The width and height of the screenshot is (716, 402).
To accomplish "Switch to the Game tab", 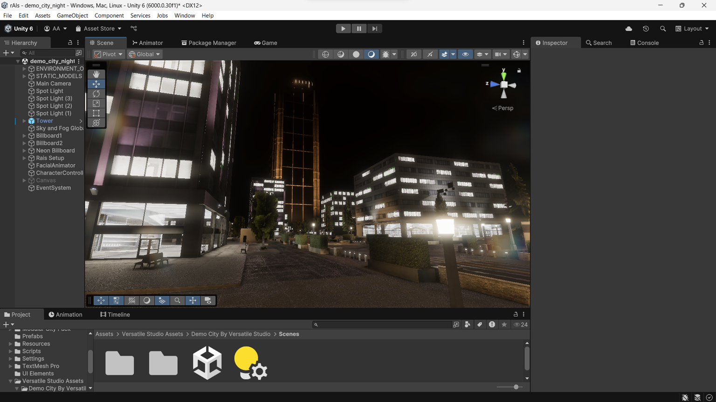I will point(265,42).
